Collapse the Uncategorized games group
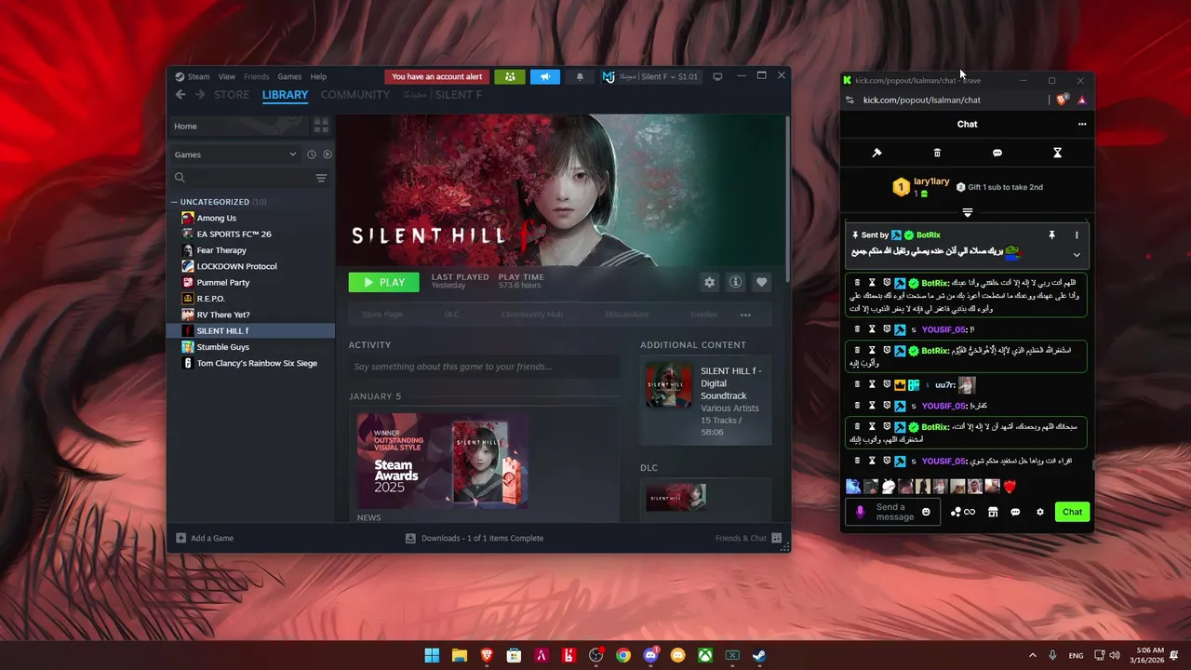The height and width of the screenshot is (670, 1191). [174, 202]
